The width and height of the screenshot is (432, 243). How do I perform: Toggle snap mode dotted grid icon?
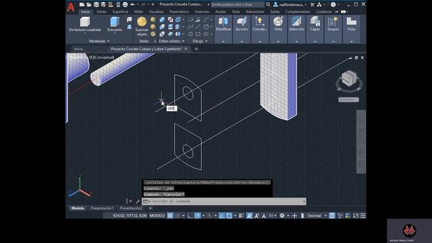(178, 216)
